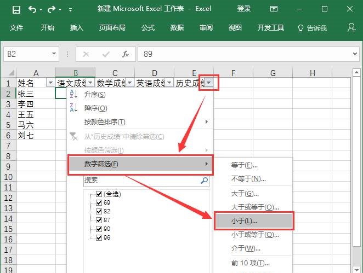Click the fx insert function icon
The width and height of the screenshot is (363, 273).
point(126,54)
